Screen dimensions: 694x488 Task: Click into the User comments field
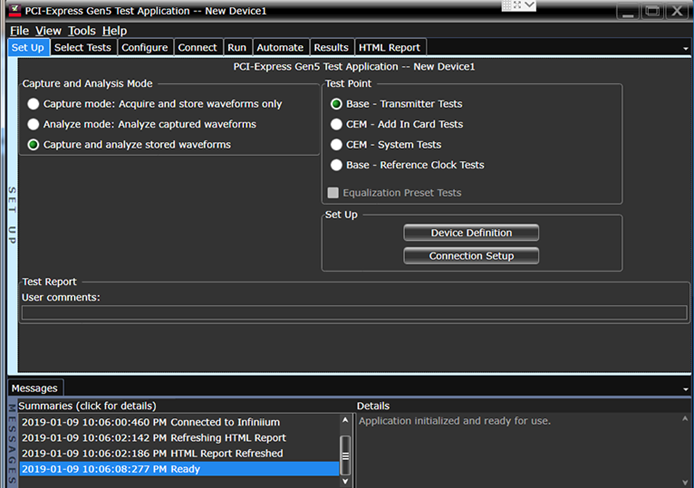354,313
